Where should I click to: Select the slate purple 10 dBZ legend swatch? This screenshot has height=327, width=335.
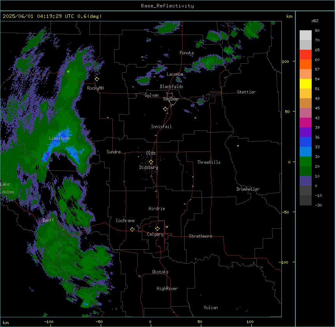[x=305, y=181]
